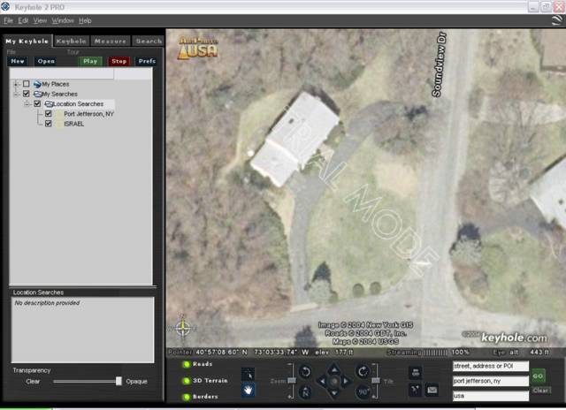The width and height of the screenshot is (566, 410).
Task: Click the Keyhole app icon in title bar
Action: [5, 6]
